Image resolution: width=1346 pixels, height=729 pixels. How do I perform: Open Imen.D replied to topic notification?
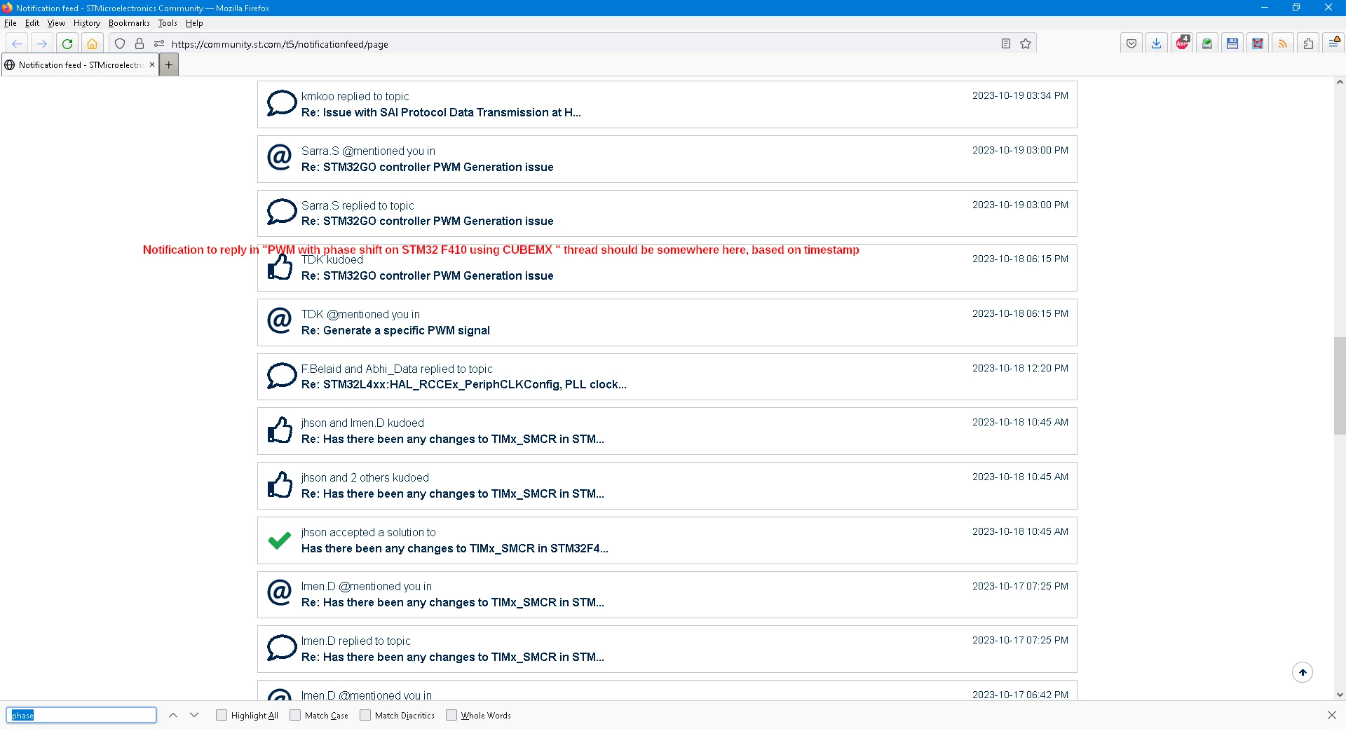click(667, 649)
